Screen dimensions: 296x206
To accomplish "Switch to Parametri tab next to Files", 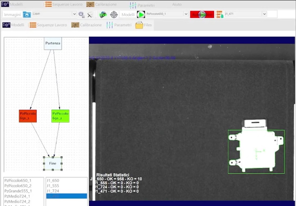I will coord(119,25).
